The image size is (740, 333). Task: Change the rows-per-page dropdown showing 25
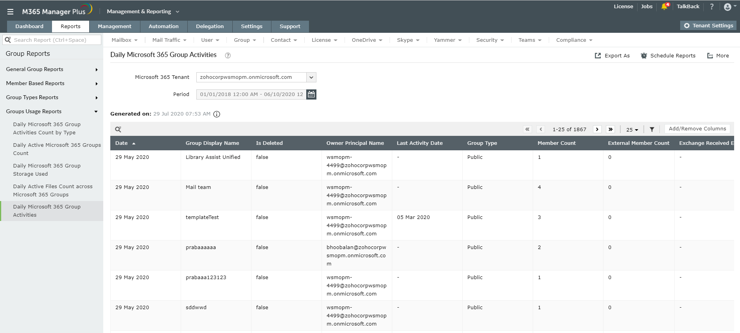[632, 130]
